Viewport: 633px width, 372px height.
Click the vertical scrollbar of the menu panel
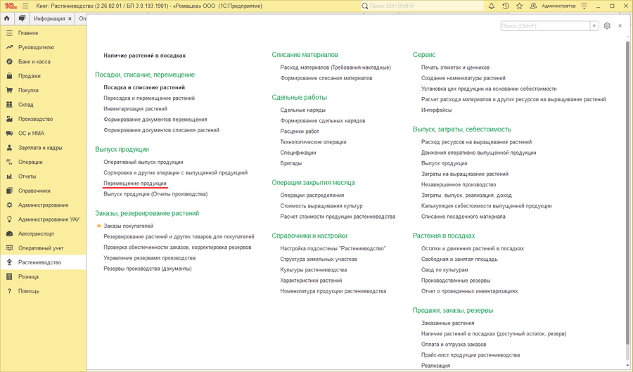627,193
